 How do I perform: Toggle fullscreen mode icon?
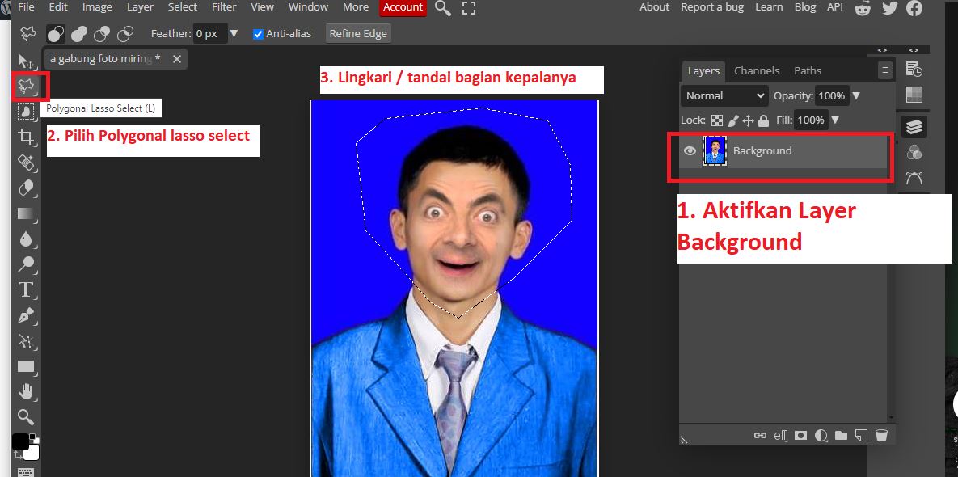tap(469, 8)
